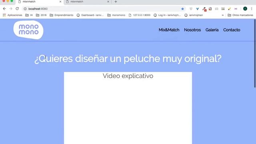Go back with the browser back arrow
The image size is (256, 144).
pos(4,9)
